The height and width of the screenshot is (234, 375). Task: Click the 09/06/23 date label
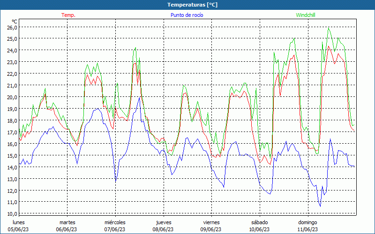click(x=211, y=229)
